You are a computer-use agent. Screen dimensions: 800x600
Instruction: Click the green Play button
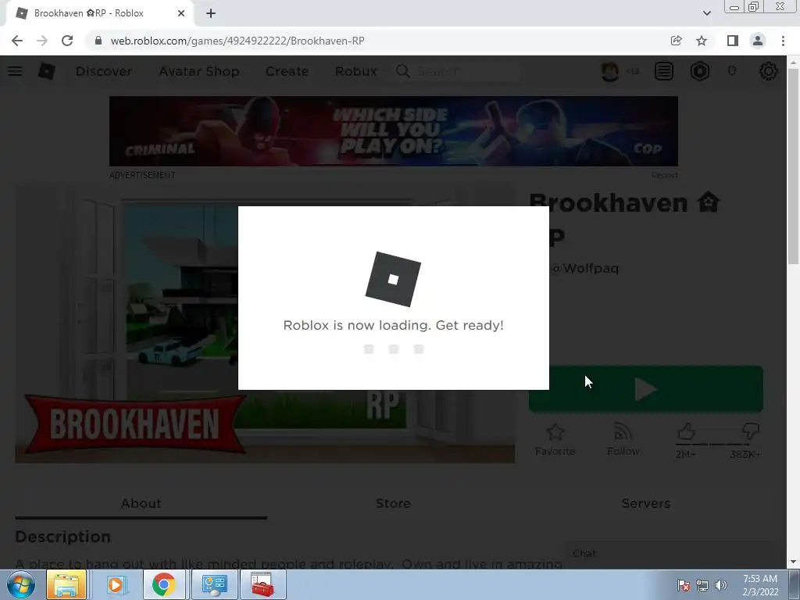pyautogui.click(x=646, y=389)
